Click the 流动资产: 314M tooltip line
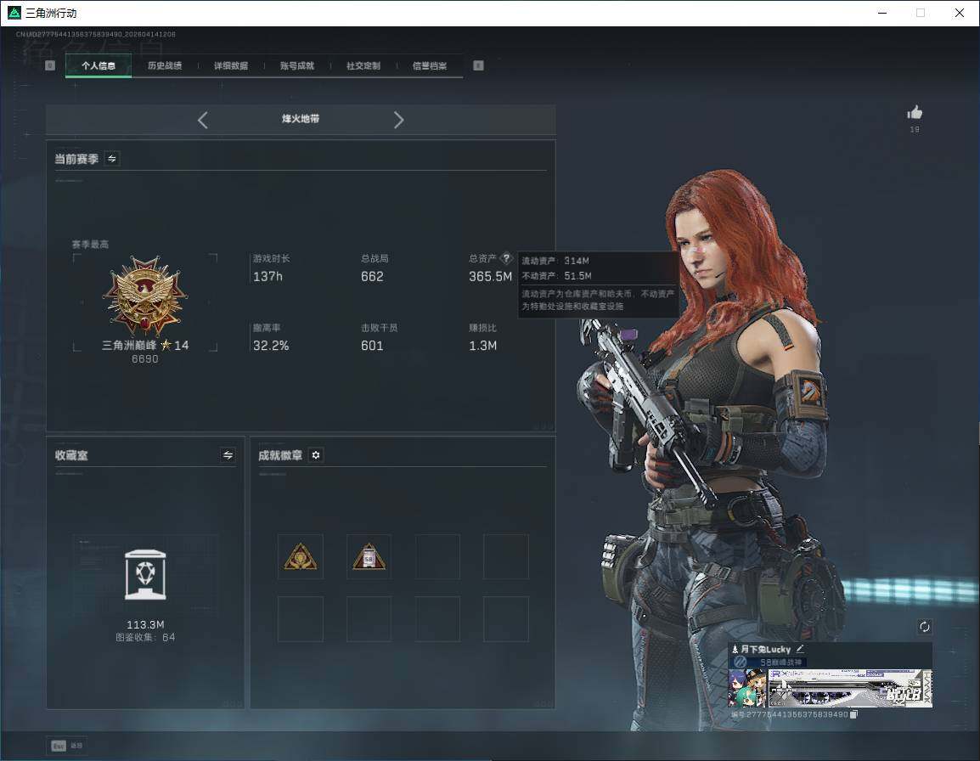Viewport: 980px width, 761px height. pos(555,261)
